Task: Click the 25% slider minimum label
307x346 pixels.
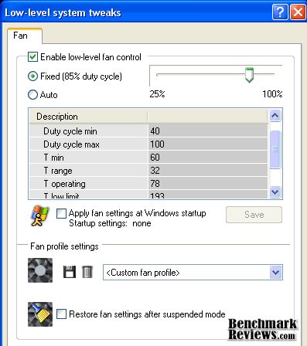Action: pyautogui.click(x=157, y=94)
